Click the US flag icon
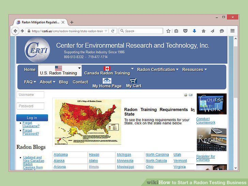This screenshot has height=186, width=248. [59, 68]
